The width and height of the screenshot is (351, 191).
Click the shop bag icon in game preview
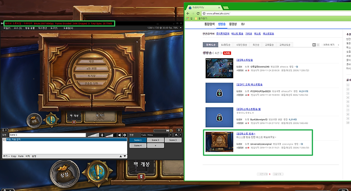34,121
